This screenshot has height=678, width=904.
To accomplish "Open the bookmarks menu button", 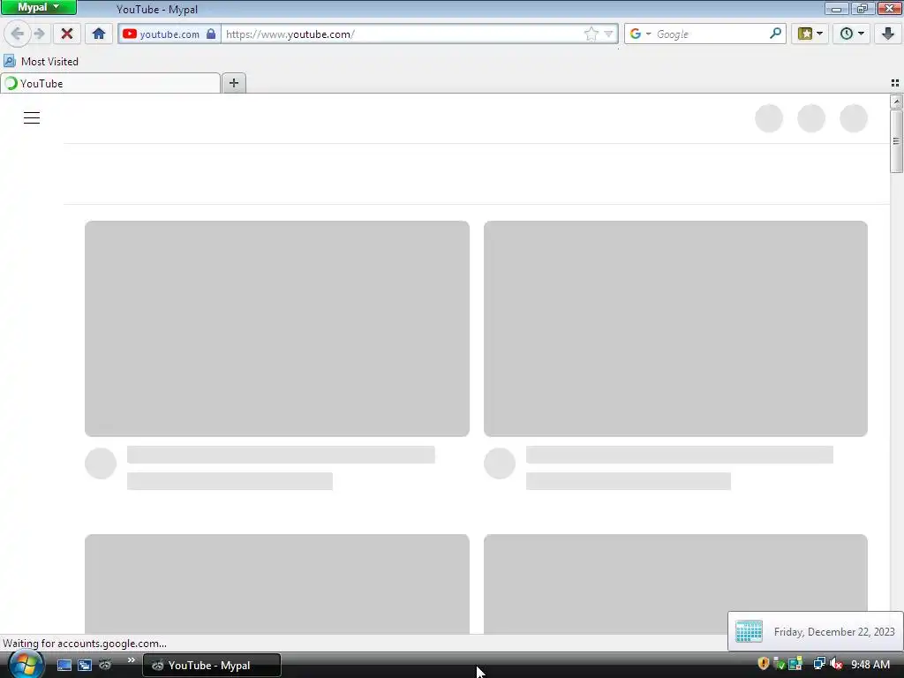I will click(805, 34).
